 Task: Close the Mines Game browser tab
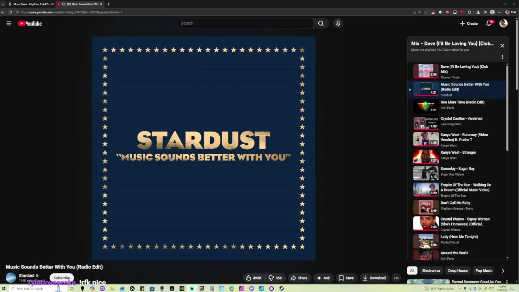[52, 4]
